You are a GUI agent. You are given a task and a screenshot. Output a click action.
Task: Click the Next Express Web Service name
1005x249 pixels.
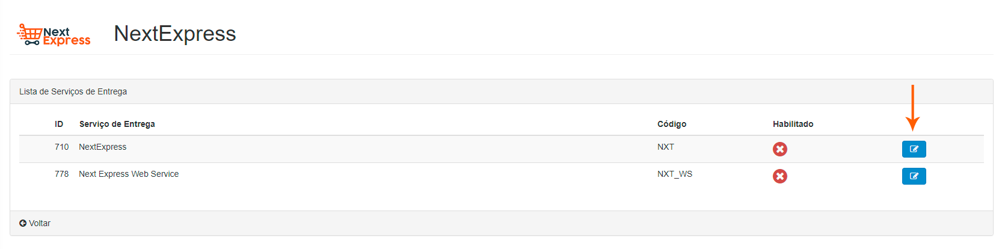(x=129, y=174)
